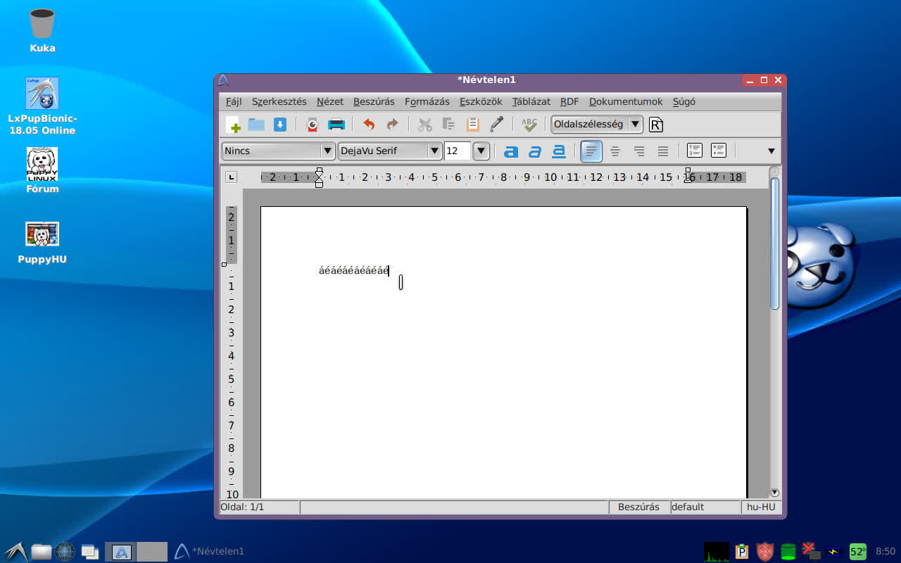Image resolution: width=901 pixels, height=563 pixels.
Task: Align text to the left
Action: click(591, 151)
